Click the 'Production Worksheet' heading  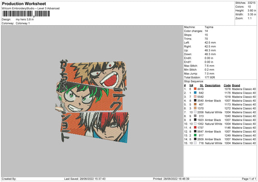coord(24,3)
